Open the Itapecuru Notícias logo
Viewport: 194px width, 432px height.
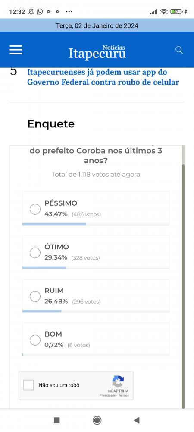[97, 52]
